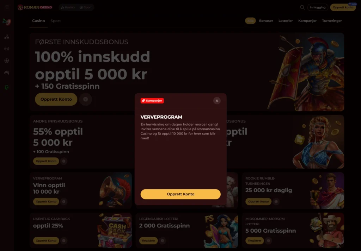Click Opprett Konto in the popup
The width and height of the screenshot is (361, 251).
point(180,194)
